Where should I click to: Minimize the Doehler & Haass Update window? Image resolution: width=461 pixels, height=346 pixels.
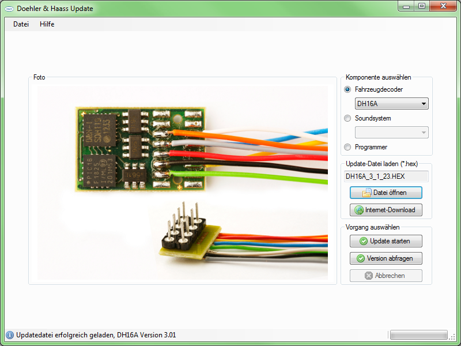(x=406, y=6)
